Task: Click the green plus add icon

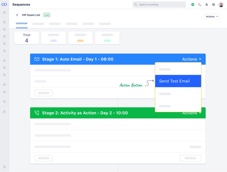Action: click(192, 5)
